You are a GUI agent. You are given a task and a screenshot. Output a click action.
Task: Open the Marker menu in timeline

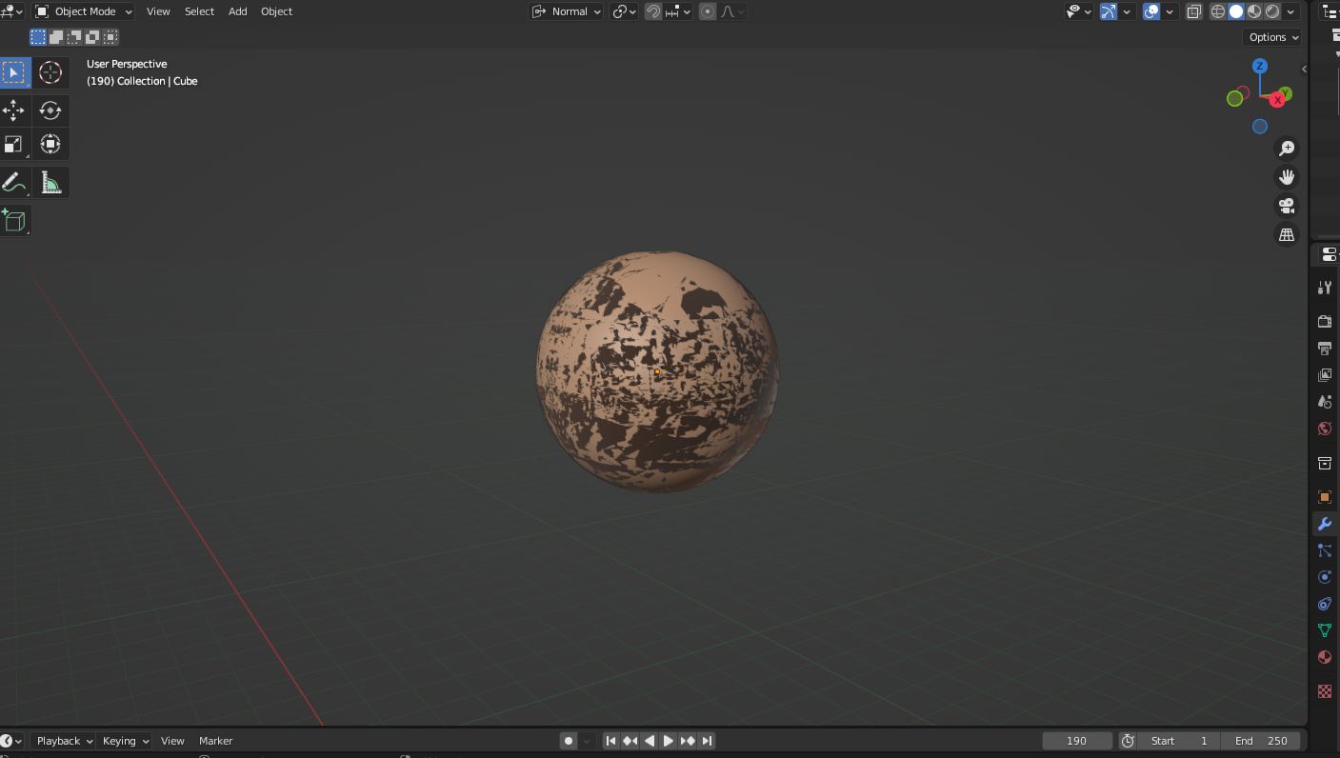tap(216, 741)
